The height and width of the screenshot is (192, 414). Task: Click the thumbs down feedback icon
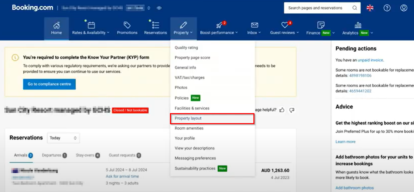[292, 110]
